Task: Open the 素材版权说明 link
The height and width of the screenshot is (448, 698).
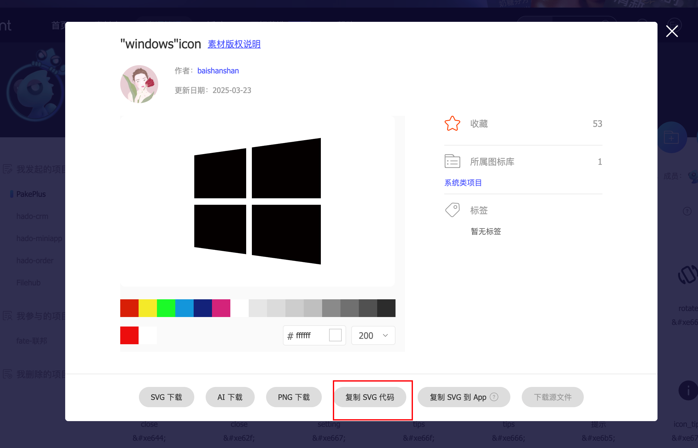Action: pyautogui.click(x=234, y=44)
